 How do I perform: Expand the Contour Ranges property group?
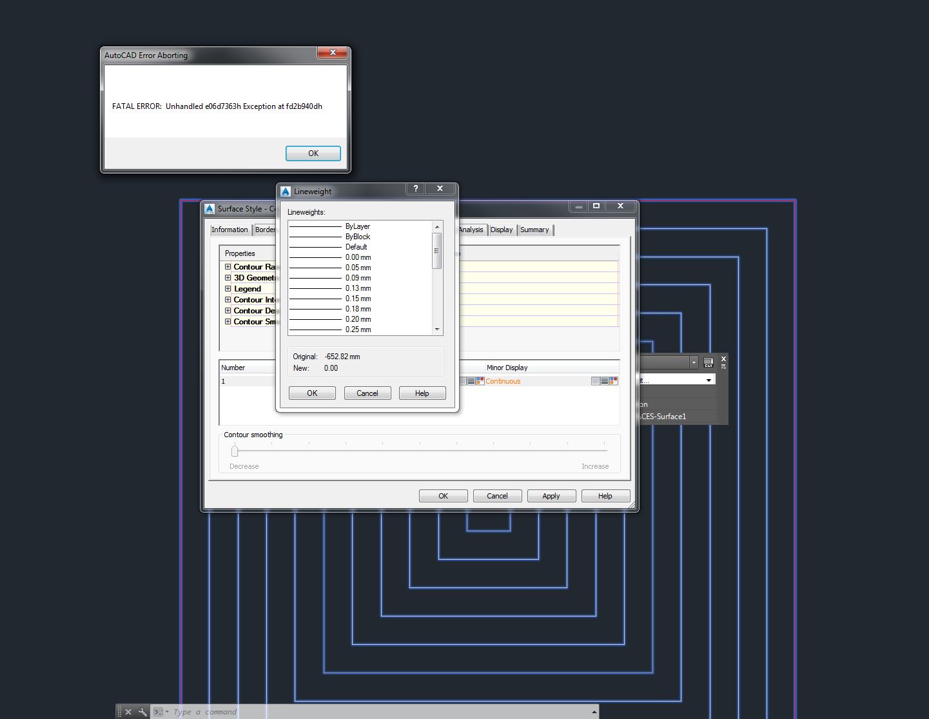tap(228, 266)
